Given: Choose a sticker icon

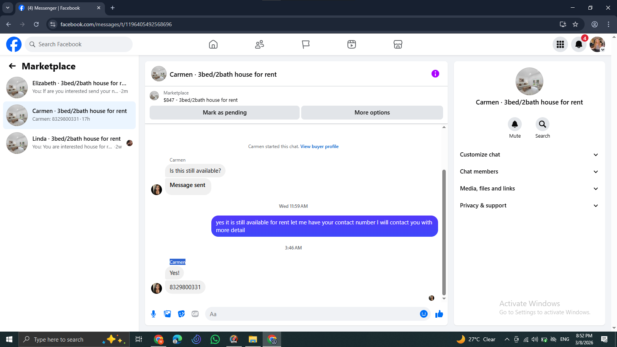Looking at the screenshot, I should (x=181, y=314).
